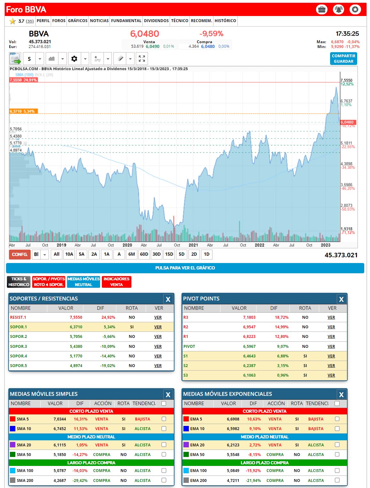The width and height of the screenshot is (370, 488).
Task: Select the 5A time range
Action: [x=81, y=254]
